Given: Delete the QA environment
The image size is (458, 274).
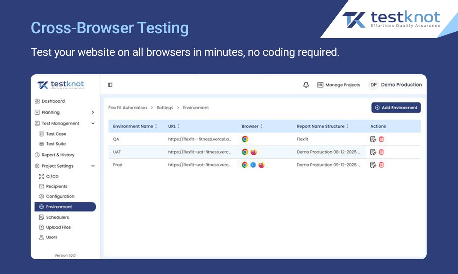Looking at the screenshot, I should (381, 139).
